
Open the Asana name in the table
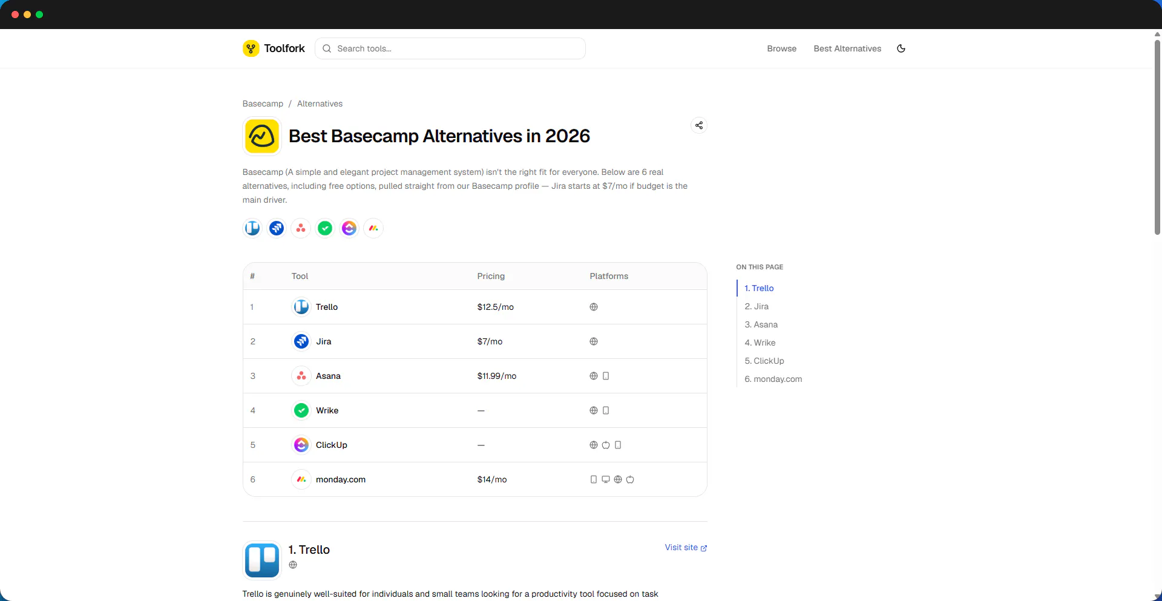click(x=328, y=376)
